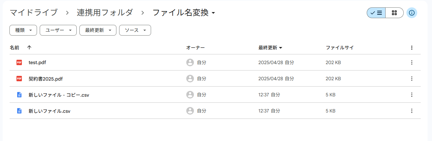Open the 種類 filter dropdown
Image resolution: width=432 pixels, height=141 pixels.
coord(23,30)
